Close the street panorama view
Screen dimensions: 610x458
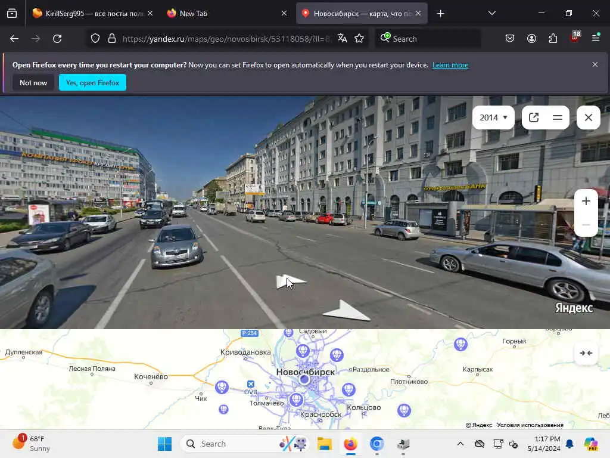(588, 117)
